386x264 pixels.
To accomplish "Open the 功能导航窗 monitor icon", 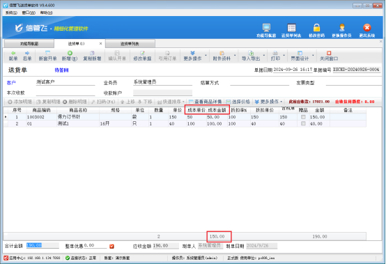I will [266, 28].
